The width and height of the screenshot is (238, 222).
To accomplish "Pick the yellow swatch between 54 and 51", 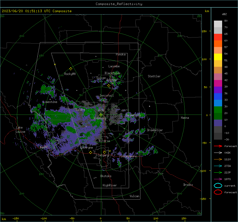I will (x=218, y=57).
